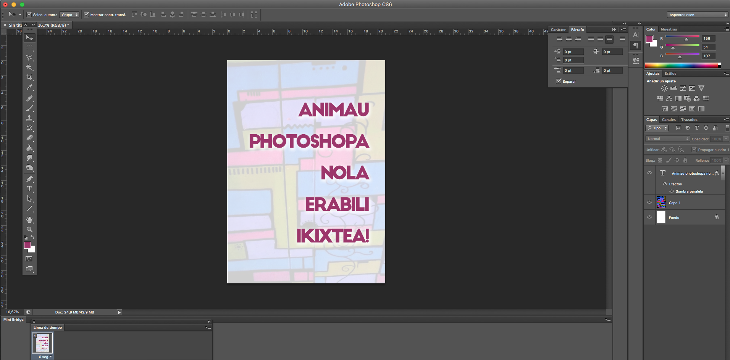Click the Lock all layer icon
This screenshot has width=730, height=360.
tap(685, 160)
